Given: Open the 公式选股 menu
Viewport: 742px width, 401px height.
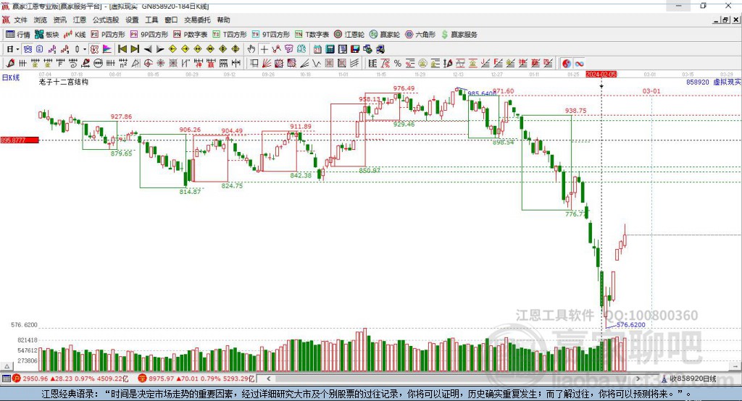Looking at the screenshot, I should (106, 20).
